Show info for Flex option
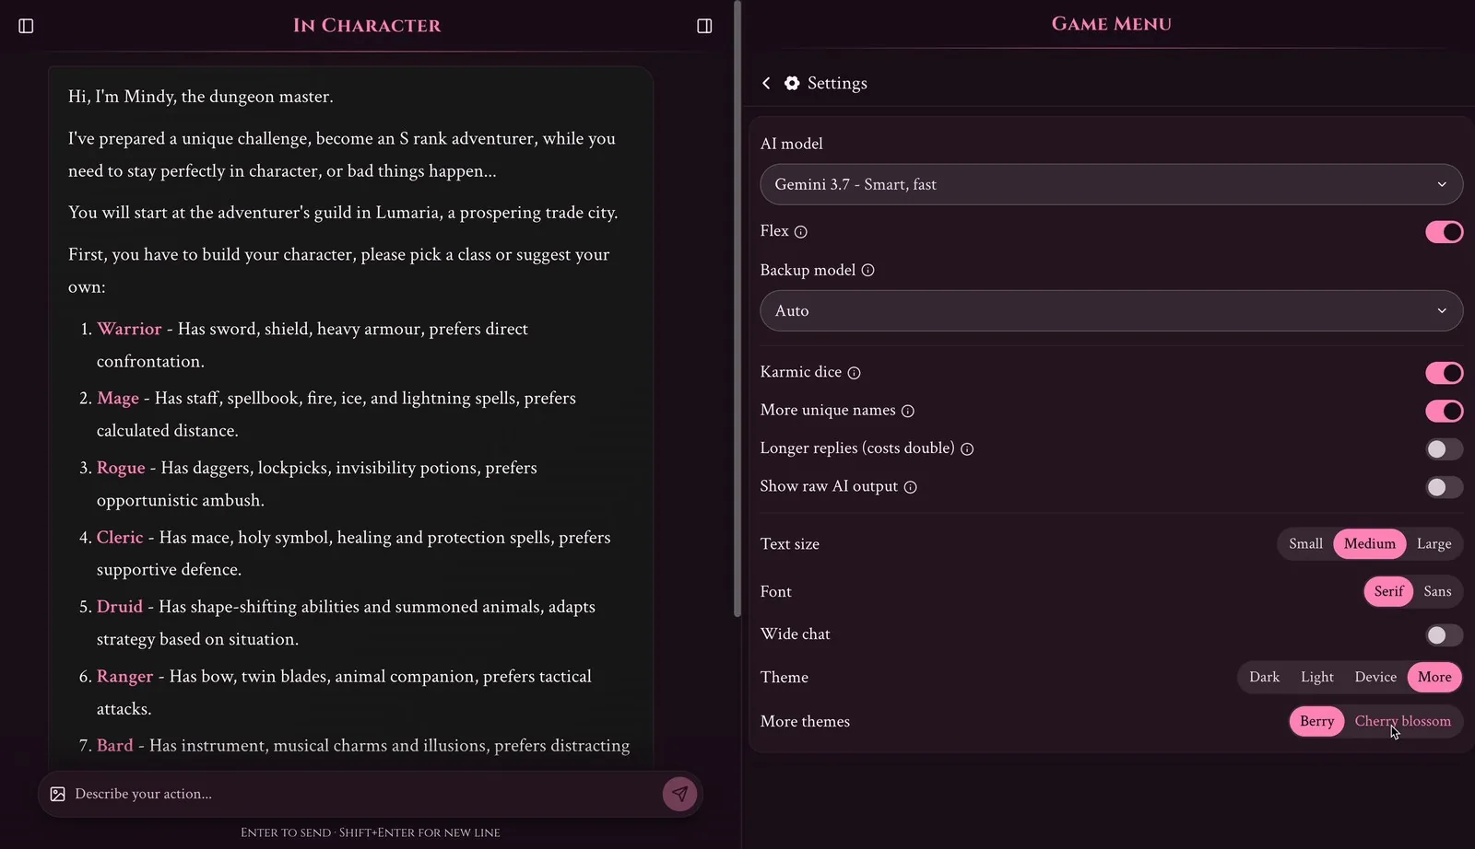 pos(801,232)
